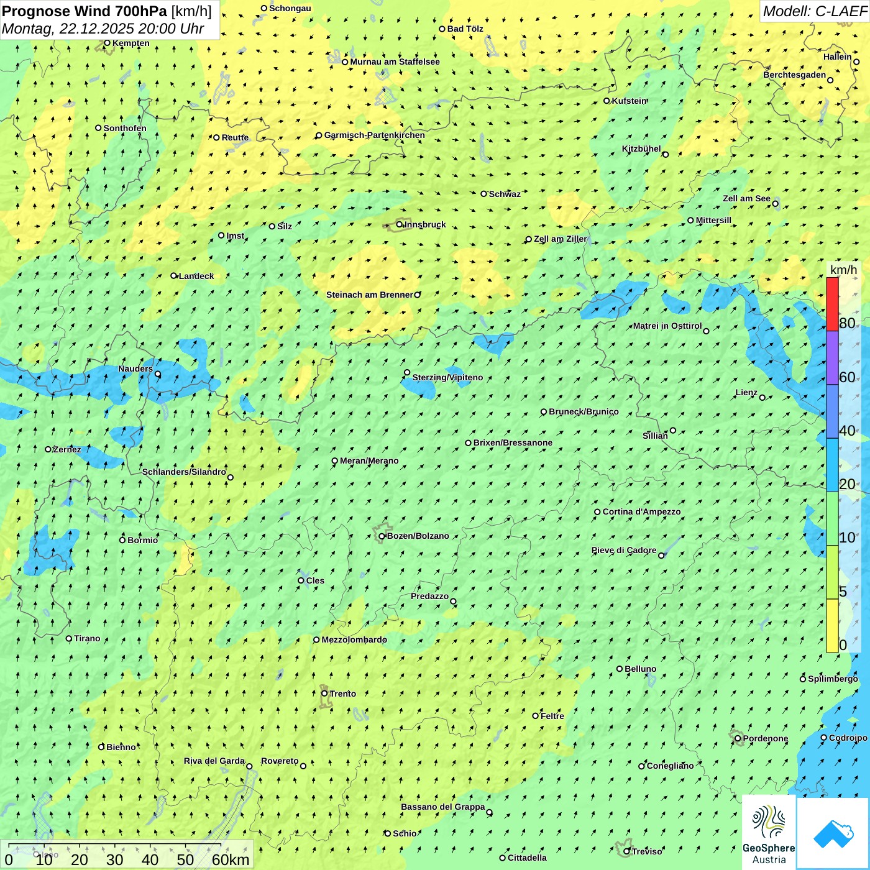Select the Meran/Merano city label
The height and width of the screenshot is (870, 870).
click(369, 460)
